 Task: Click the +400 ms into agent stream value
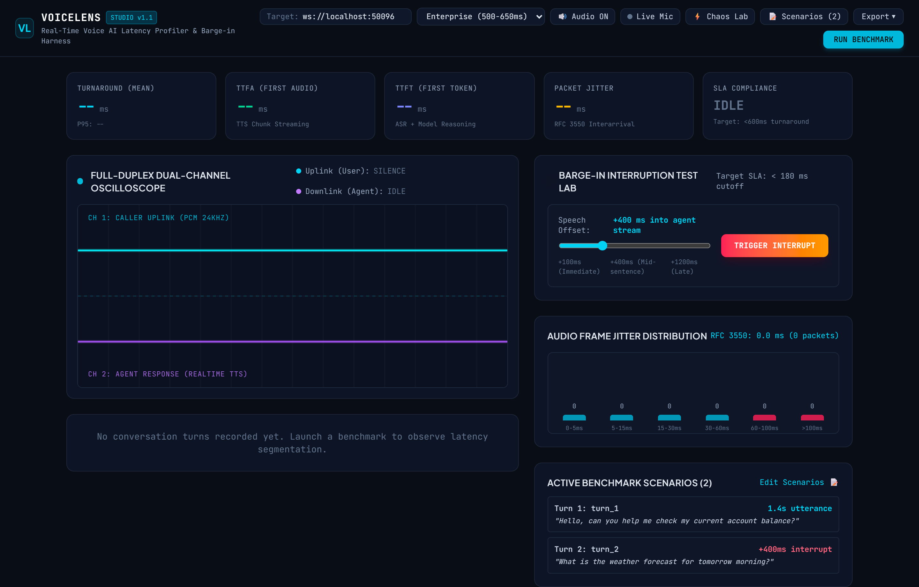tap(654, 225)
